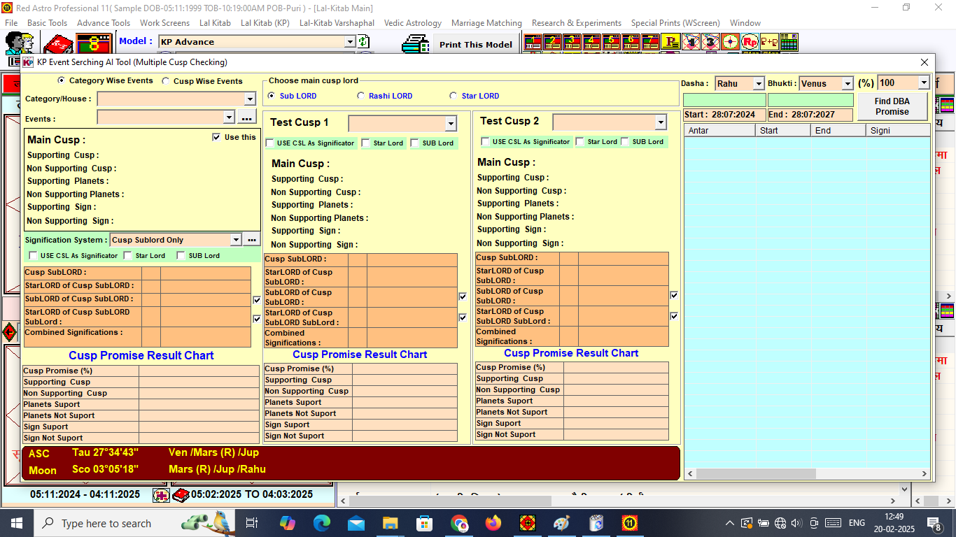Image resolution: width=956 pixels, height=537 pixels.
Task: Open Firefox from the taskbar
Action: pos(493,523)
